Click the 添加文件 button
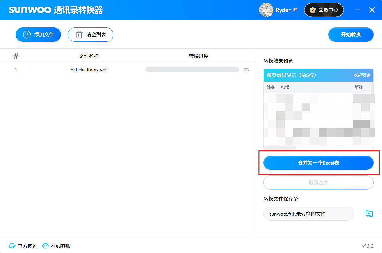 [38, 35]
